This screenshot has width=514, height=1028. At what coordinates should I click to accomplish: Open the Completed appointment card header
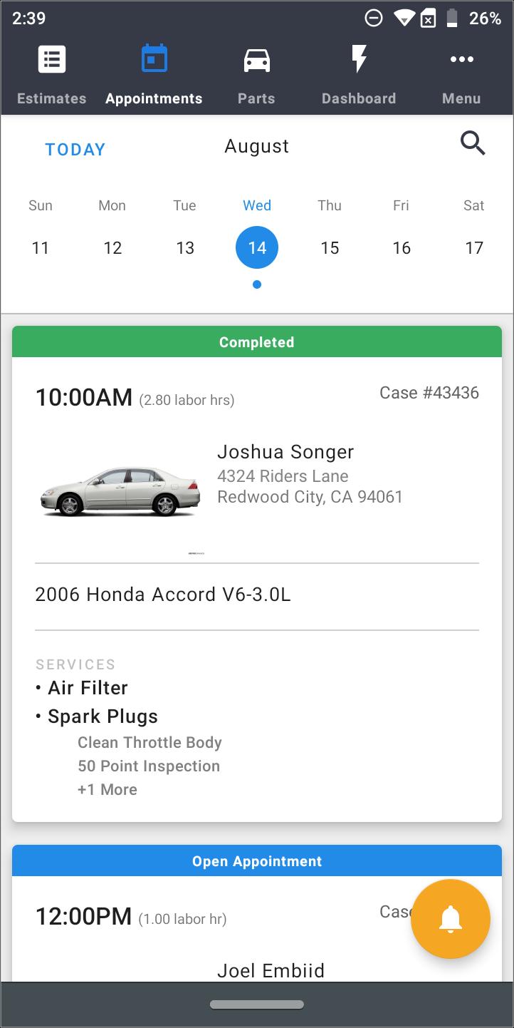[x=256, y=341]
